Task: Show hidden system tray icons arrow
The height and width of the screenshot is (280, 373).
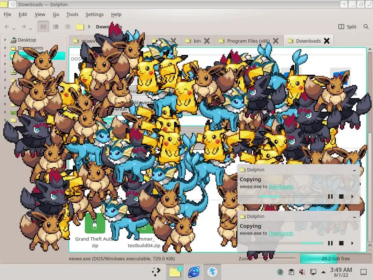Action: (323, 272)
